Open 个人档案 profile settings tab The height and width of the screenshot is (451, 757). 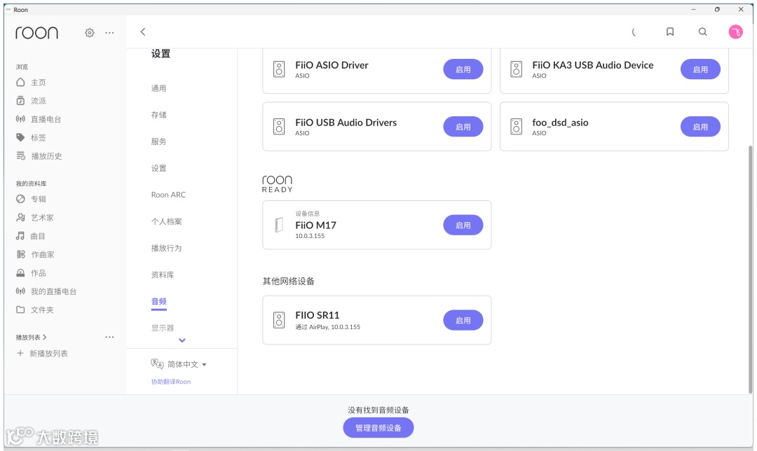166,221
